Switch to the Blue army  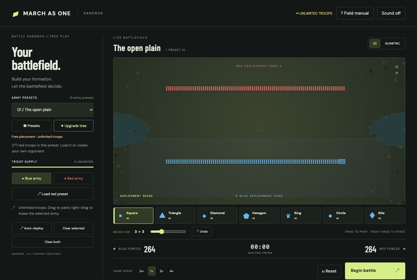pos(32,178)
